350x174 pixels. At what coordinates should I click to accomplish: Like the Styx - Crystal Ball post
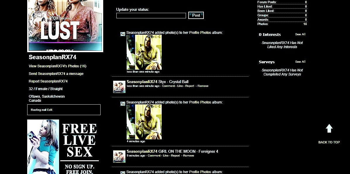(x=180, y=86)
